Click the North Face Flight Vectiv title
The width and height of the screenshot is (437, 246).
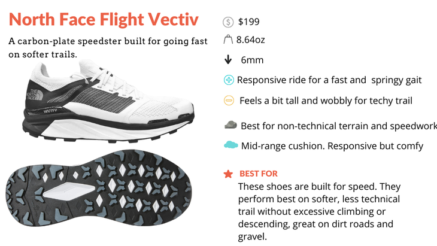point(104,20)
